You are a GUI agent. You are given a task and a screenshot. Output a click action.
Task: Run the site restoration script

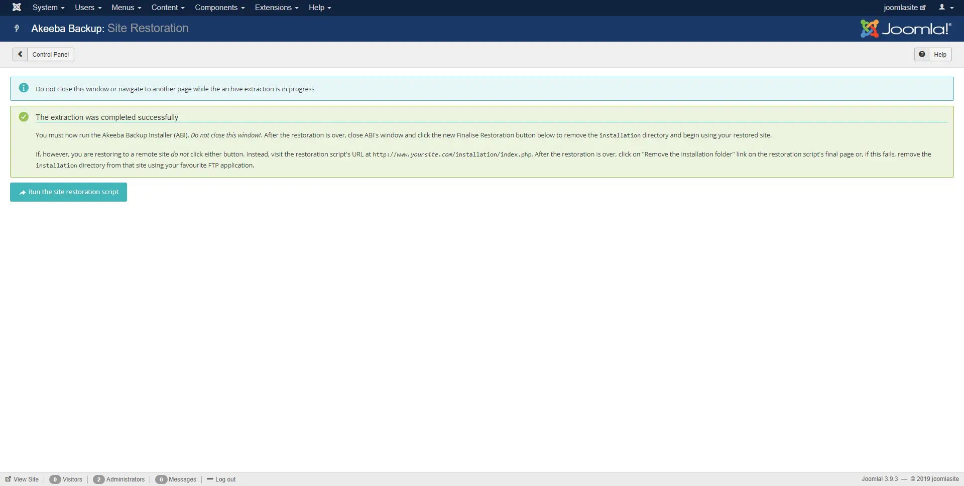point(68,192)
